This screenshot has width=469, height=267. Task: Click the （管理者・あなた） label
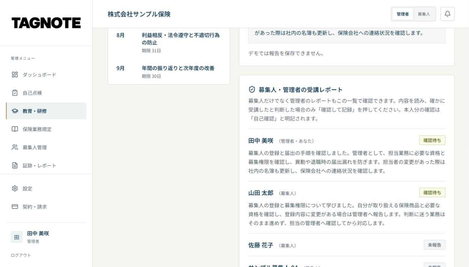[x=296, y=141]
